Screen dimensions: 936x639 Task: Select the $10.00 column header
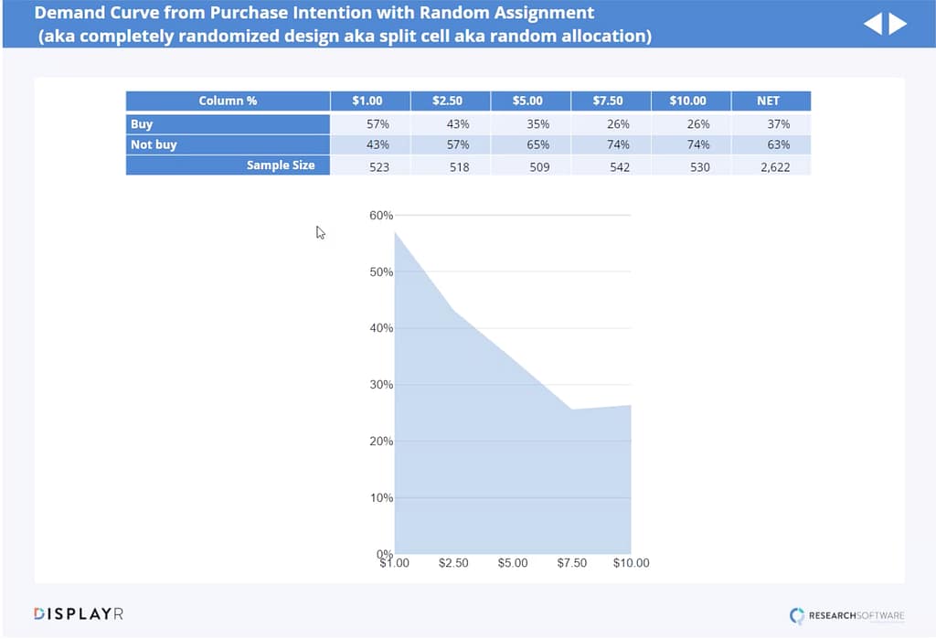pos(690,101)
